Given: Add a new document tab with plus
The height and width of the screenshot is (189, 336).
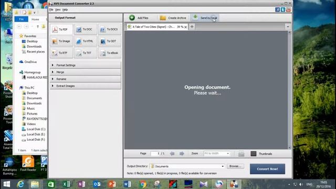Looking at the screenshot, I should tap(192, 27).
